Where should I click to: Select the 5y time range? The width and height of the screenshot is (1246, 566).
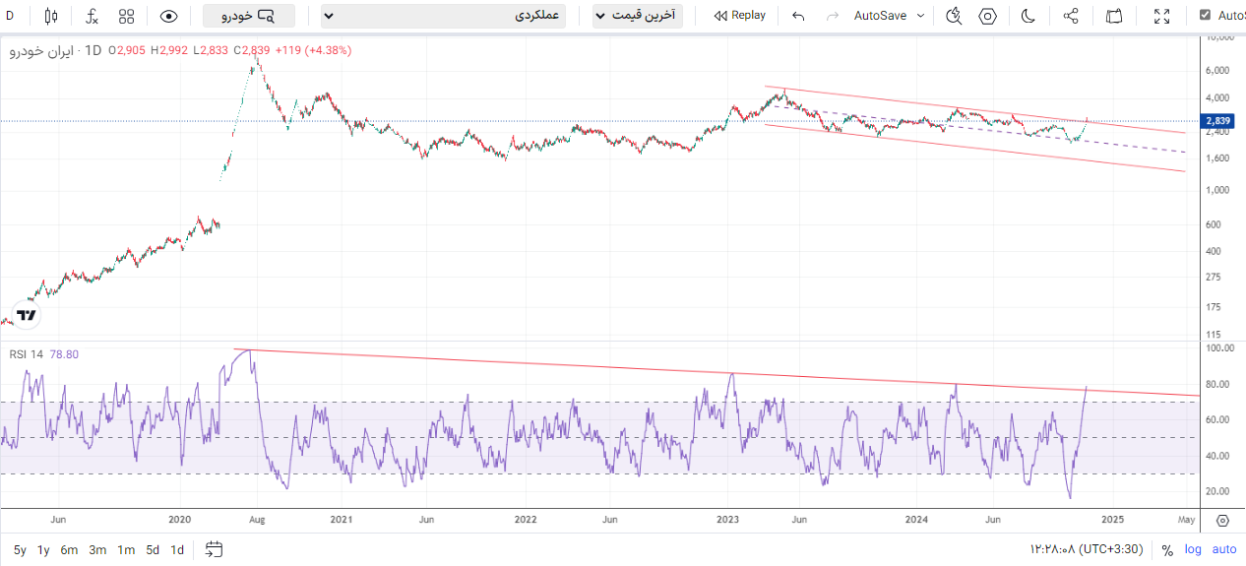click(20, 550)
